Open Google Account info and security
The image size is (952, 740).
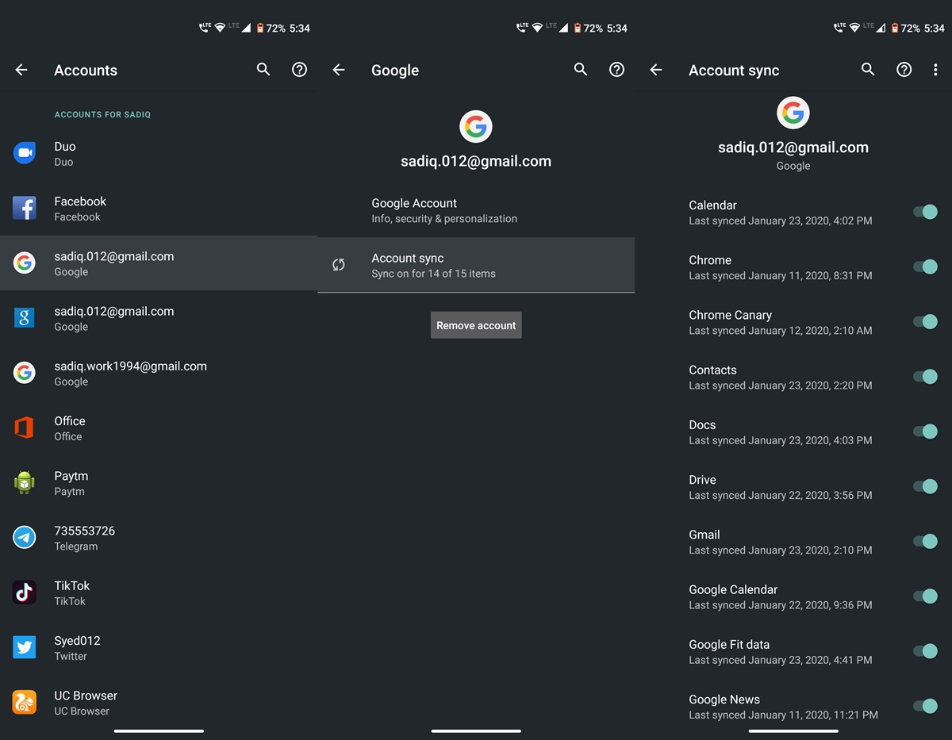click(x=476, y=210)
